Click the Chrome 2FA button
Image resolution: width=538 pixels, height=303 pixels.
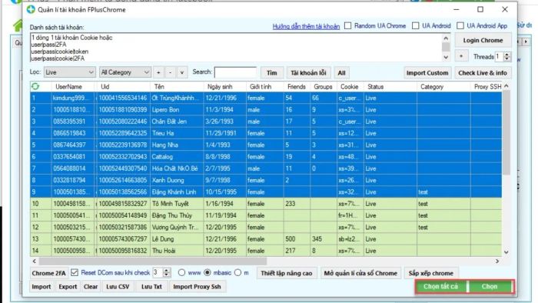point(48,273)
